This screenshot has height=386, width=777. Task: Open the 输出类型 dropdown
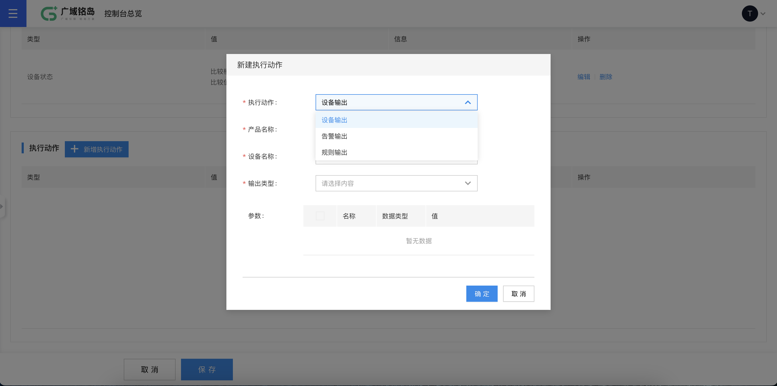pos(396,183)
